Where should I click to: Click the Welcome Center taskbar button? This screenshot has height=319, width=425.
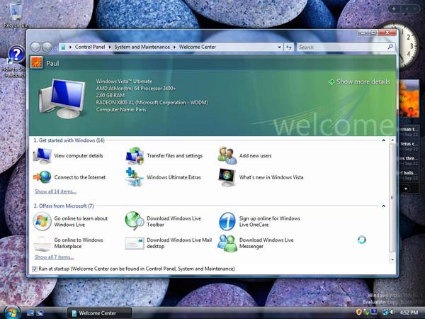click(100, 313)
